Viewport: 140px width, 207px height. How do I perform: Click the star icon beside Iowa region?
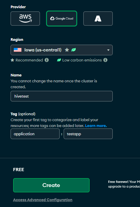coord(67,50)
